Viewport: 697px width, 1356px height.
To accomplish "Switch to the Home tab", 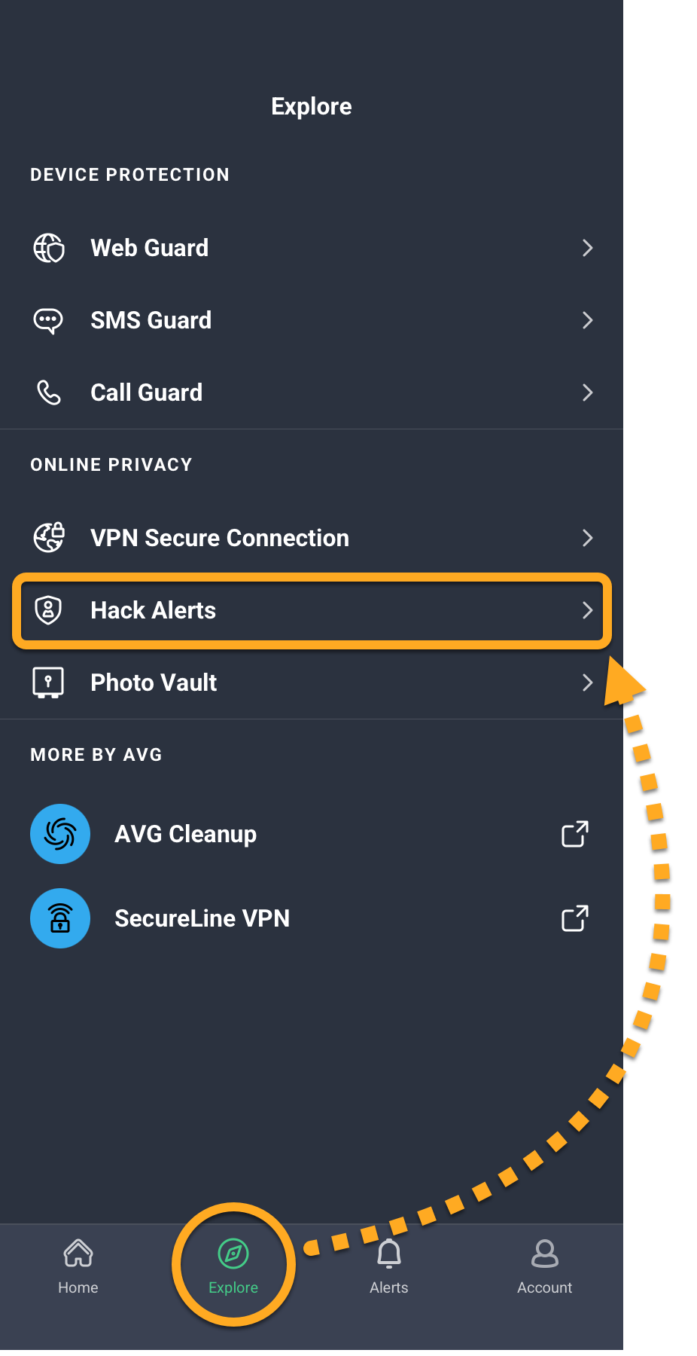I will 78,1266.
